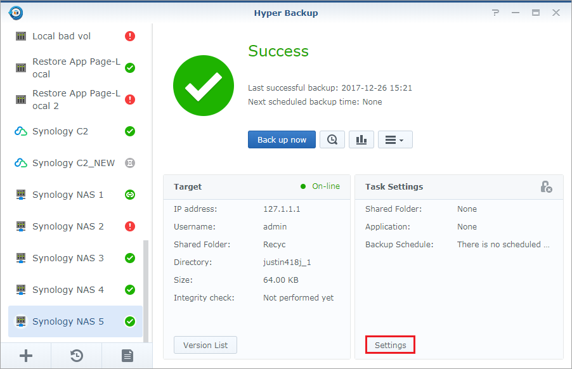Click the success checkmark on Synology C2

[x=129, y=131]
